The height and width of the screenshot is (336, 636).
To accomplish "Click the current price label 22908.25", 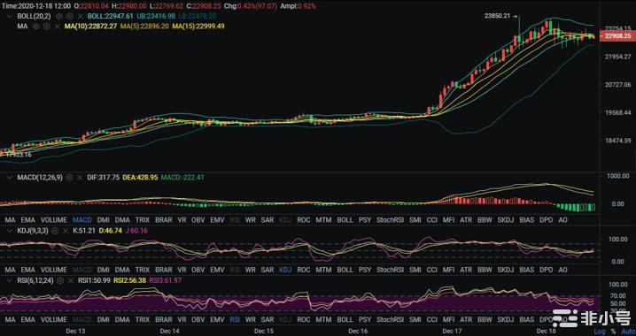I will [618, 36].
